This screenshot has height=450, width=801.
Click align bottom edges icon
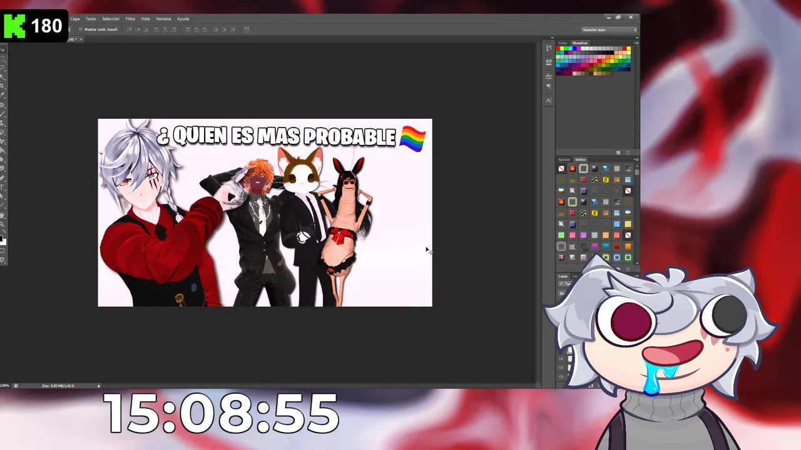coord(146,29)
